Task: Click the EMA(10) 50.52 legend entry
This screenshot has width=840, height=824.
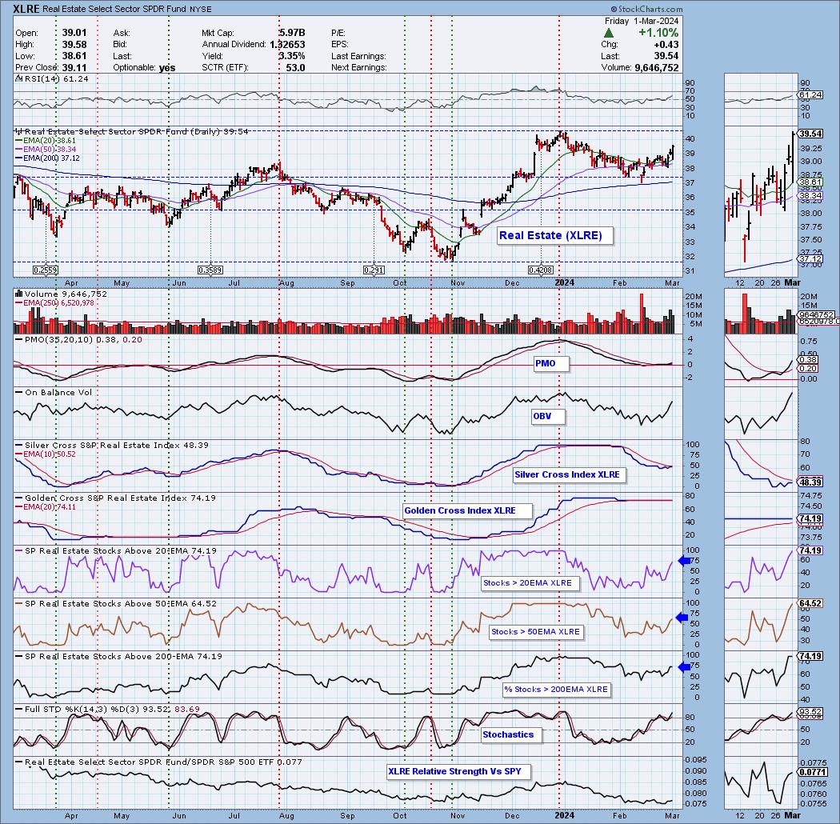Action: pos(46,454)
